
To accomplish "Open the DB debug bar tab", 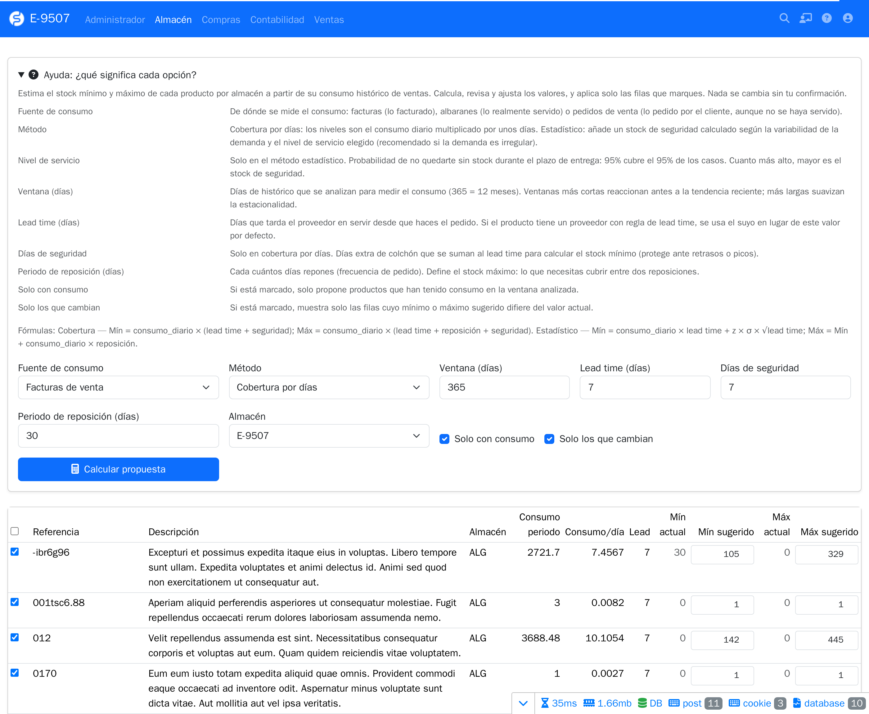I will click(650, 703).
